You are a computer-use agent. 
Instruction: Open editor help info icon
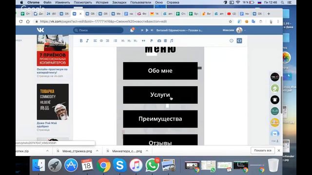click(231, 41)
